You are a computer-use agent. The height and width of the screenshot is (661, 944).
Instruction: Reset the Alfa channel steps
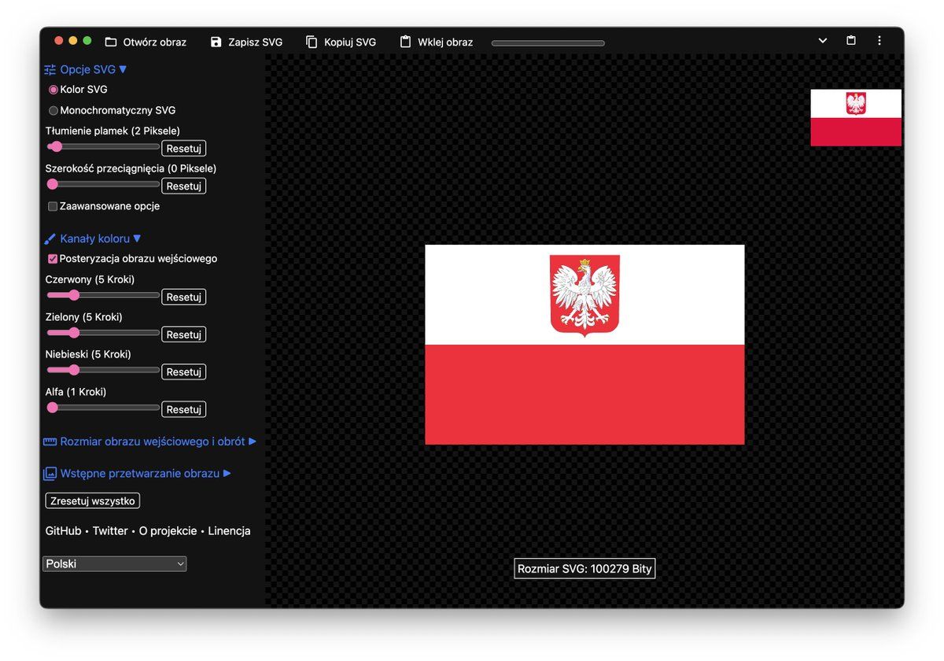point(184,409)
